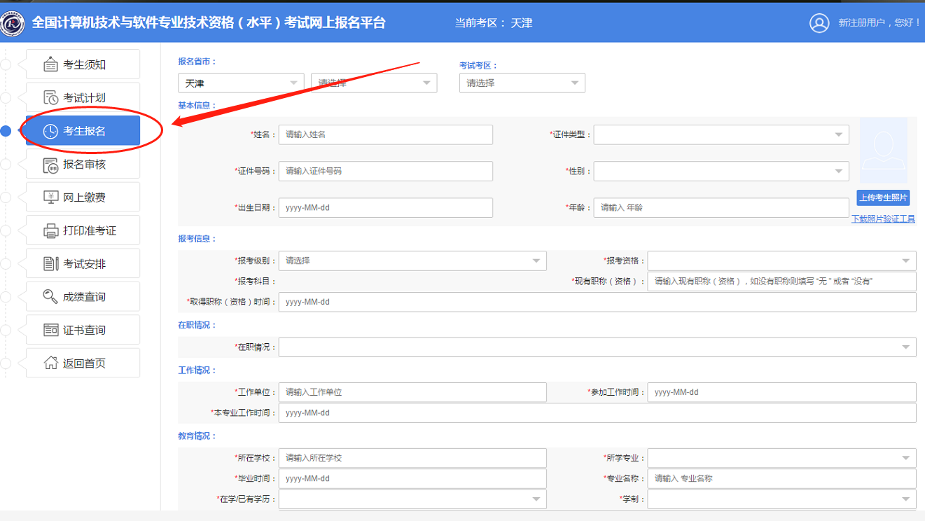Click the 网上缴费 payment icon
The width and height of the screenshot is (925, 521).
click(x=50, y=197)
